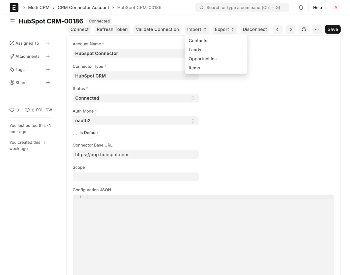Expand the Export dropdown button

[225, 29]
